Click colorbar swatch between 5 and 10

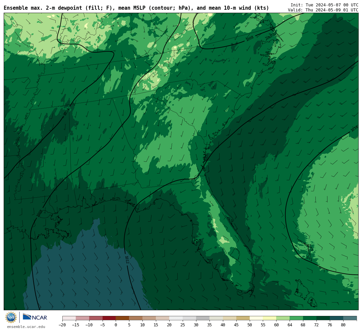point(136,318)
